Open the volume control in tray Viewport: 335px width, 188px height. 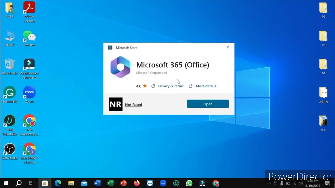pos(300,183)
